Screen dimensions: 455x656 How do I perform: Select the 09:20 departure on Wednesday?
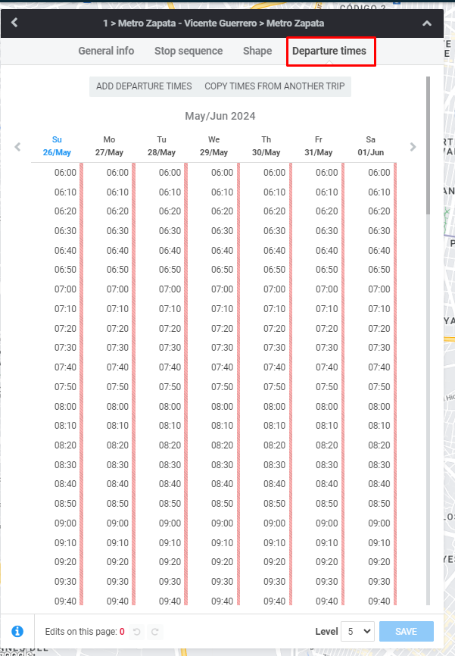222,562
